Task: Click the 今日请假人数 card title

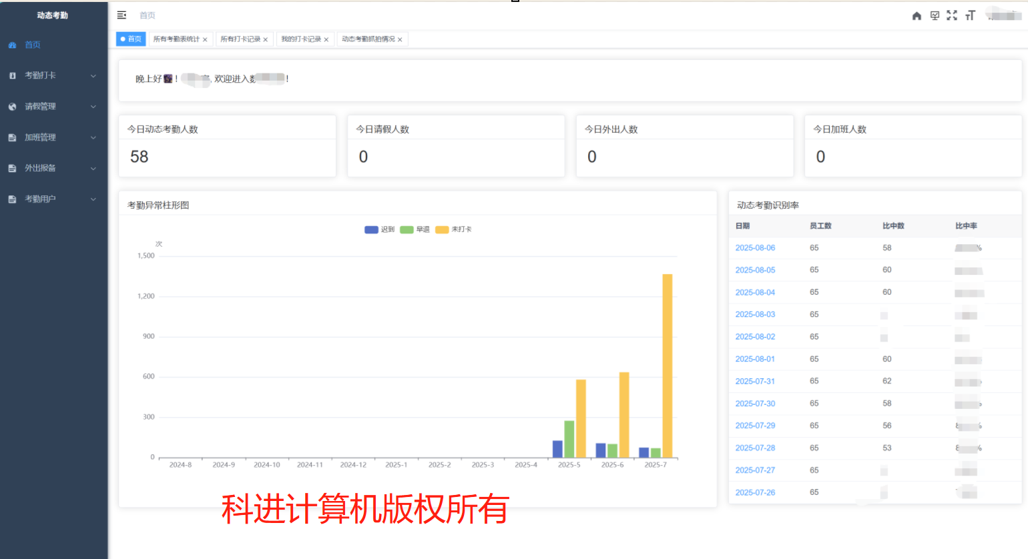Action: [x=382, y=129]
